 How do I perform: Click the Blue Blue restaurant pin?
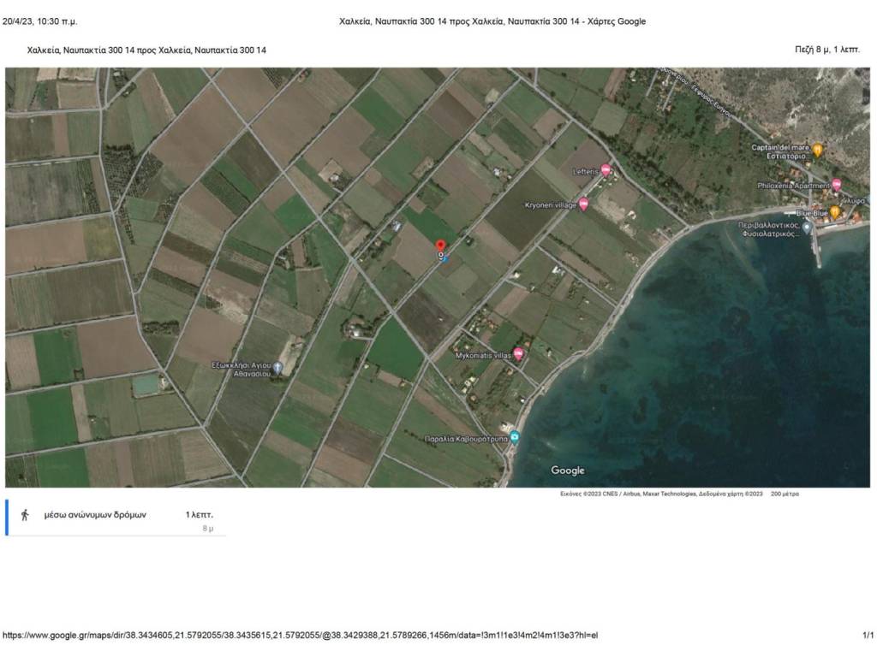(834, 212)
